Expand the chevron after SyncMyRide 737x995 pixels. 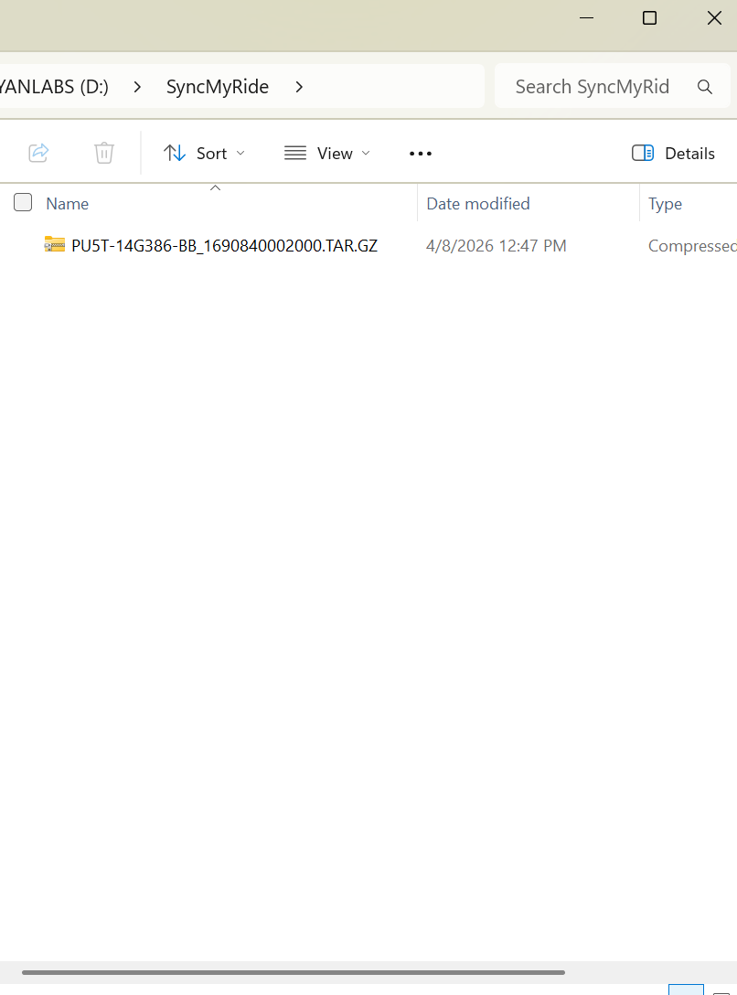(299, 87)
